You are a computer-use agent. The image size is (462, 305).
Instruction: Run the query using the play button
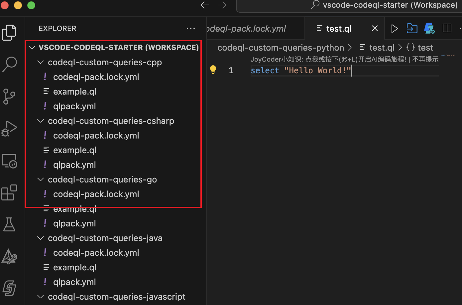[x=395, y=28]
